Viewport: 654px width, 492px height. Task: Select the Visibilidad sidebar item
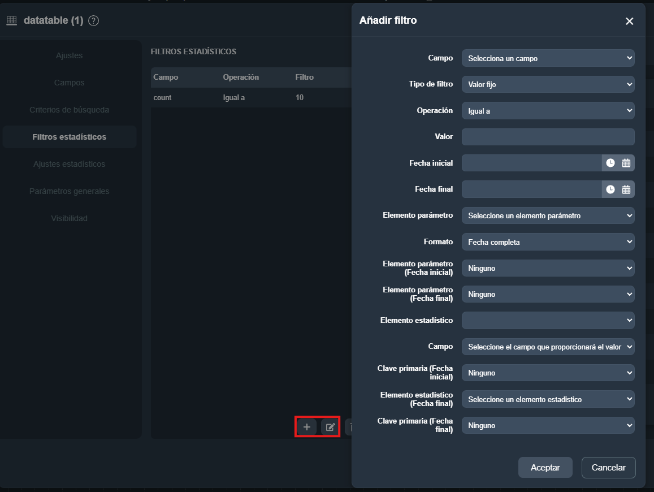coord(69,218)
